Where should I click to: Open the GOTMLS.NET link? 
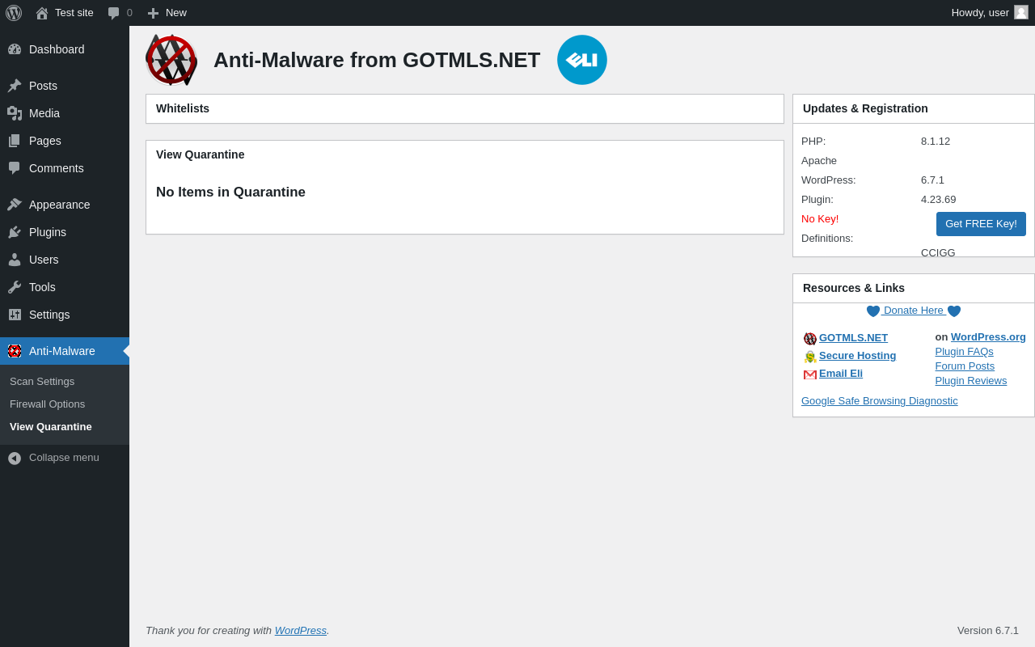point(853,338)
